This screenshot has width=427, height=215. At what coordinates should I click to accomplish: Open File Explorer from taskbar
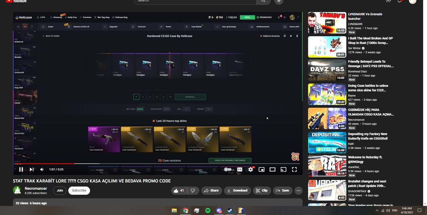[x=174, y=210]
